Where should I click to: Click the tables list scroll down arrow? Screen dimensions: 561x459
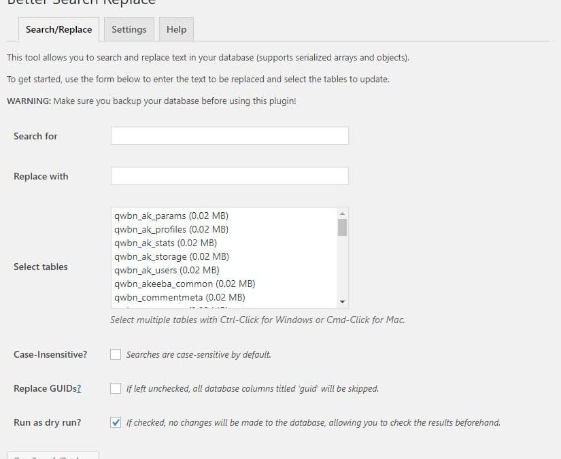342,302
